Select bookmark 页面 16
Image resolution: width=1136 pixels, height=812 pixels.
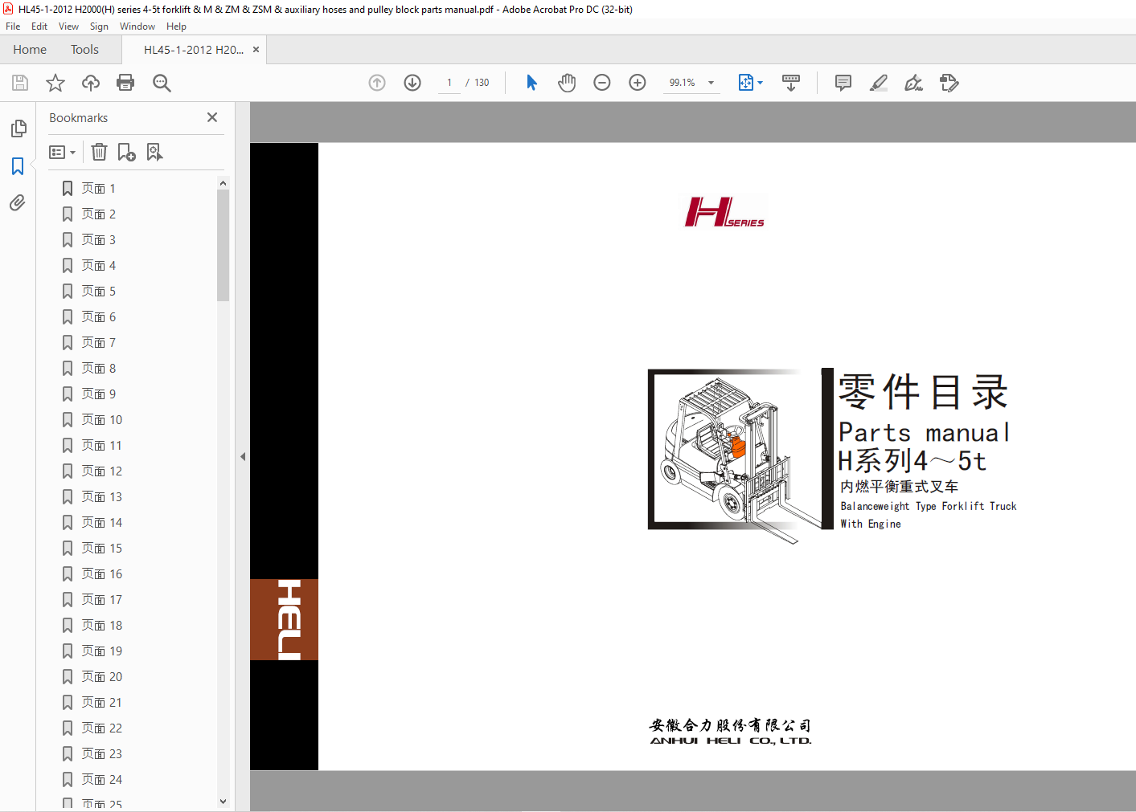click(x=101, y=574)
